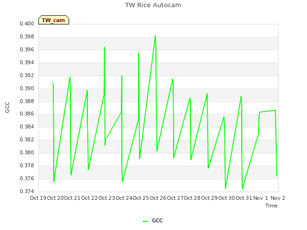Click the Oct 21 date label
The image size is (307, 230).
click(x=72, y=198)
